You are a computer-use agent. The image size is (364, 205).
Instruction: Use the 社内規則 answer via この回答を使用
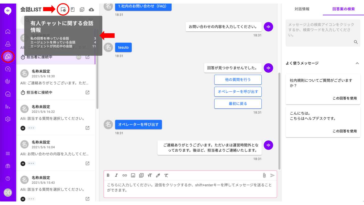[x=345, y=98]
